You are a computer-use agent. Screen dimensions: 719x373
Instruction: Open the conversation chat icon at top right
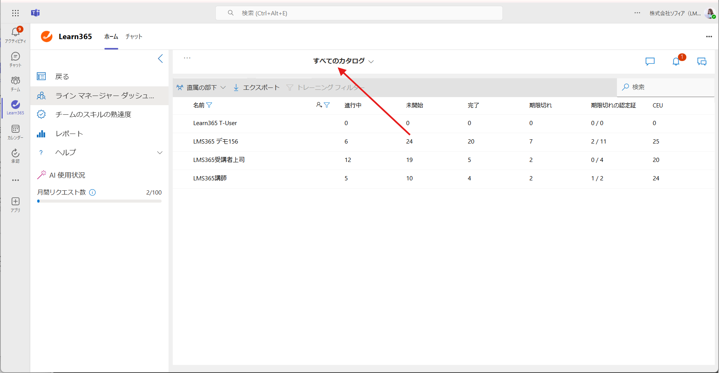coord(702,61)
